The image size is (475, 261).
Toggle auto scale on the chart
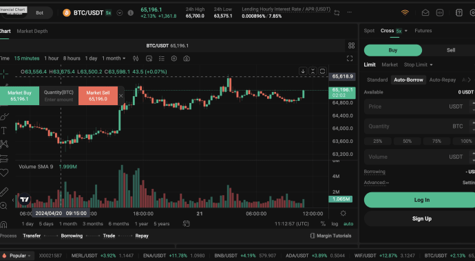coord(348,224)
